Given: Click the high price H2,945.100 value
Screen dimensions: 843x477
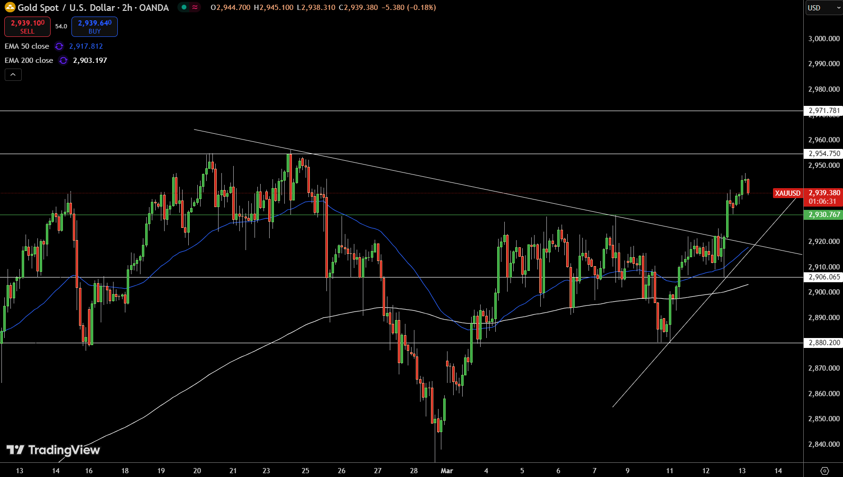Looking at the screenshot, I should point(273,8).
